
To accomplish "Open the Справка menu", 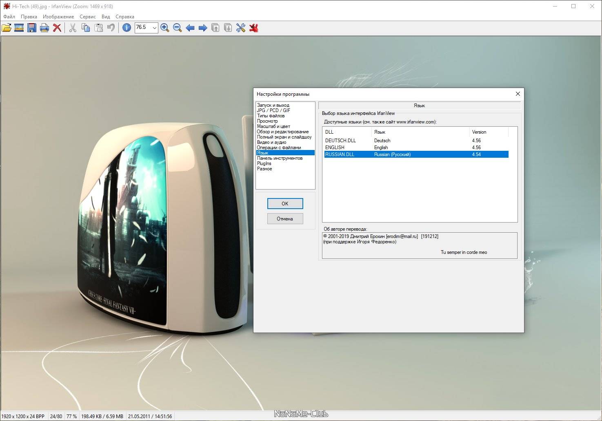I will click(125, 17).
